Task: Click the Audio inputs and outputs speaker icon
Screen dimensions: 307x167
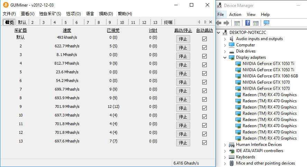Action: click(x=231, y=39)
